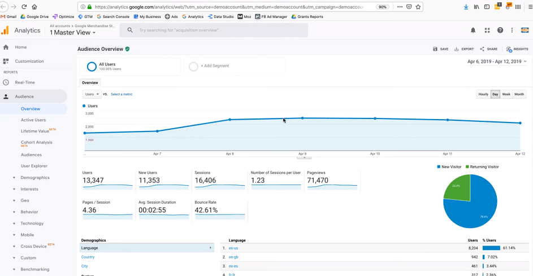Open the en-gb language link
The image size is (533, 276).
[233, 257]
